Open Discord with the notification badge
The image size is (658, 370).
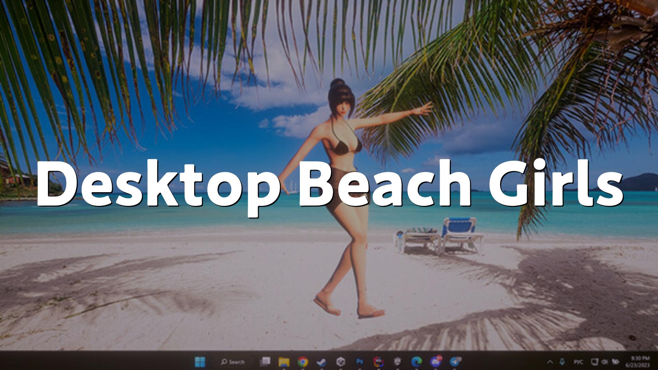point(436,361)
